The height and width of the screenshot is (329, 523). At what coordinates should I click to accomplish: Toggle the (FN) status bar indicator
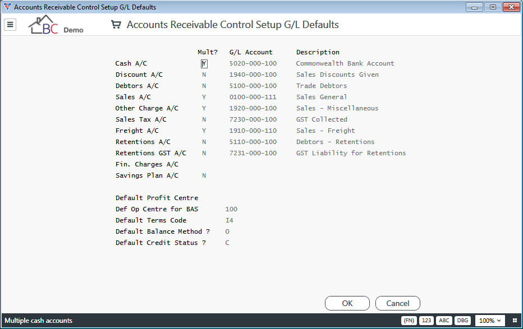[x=409, y=321]
